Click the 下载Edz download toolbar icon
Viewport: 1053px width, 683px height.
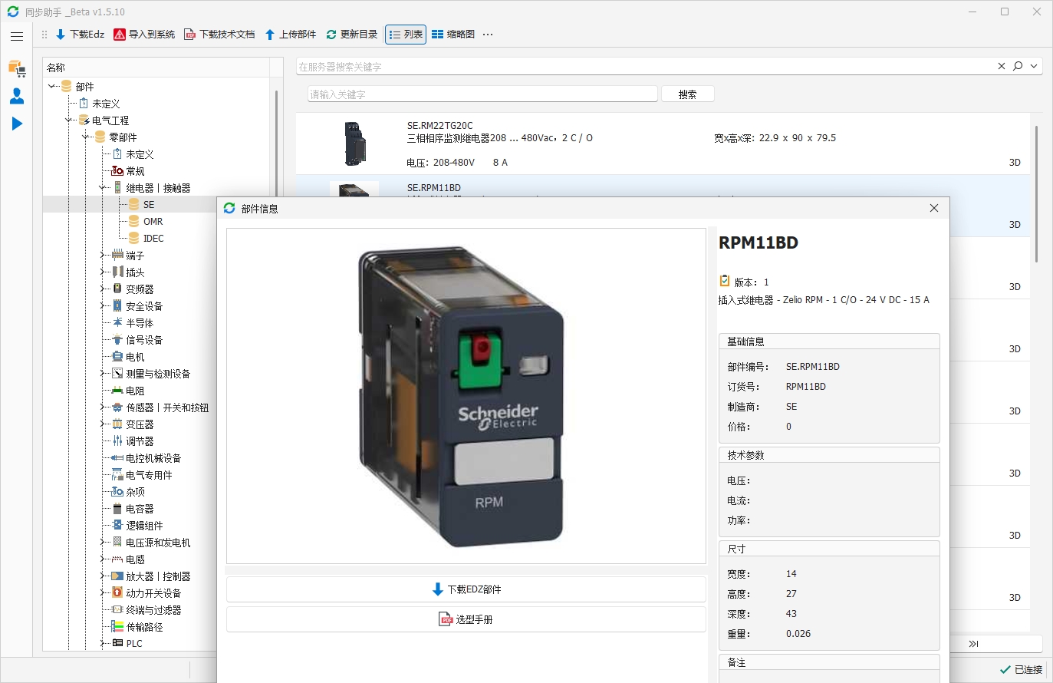61,35
